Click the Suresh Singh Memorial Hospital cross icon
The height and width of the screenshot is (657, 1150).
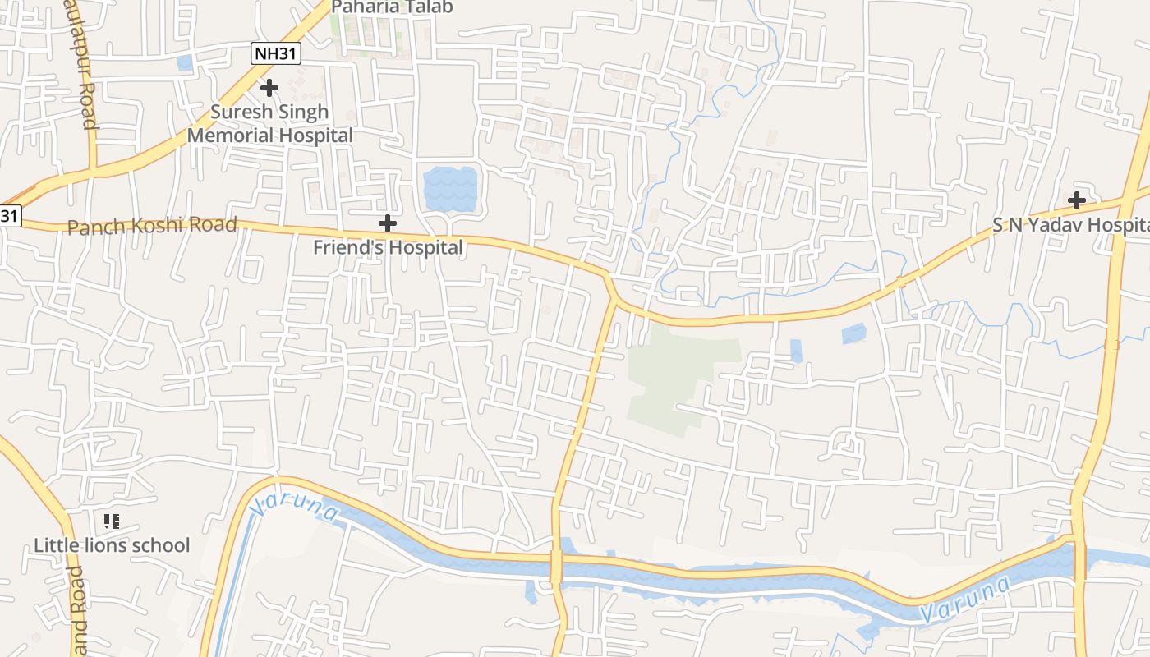[269, 87]
